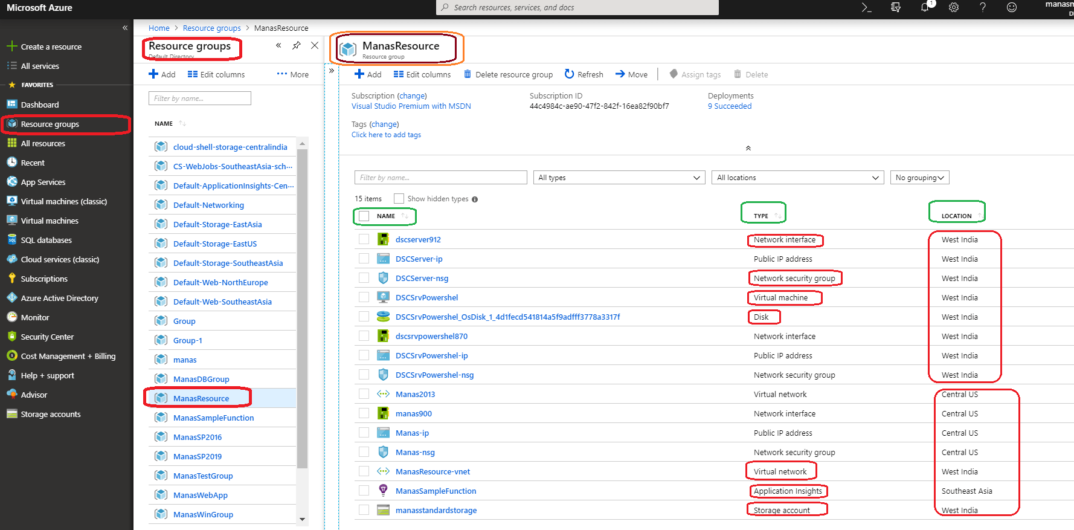Click the Home breadcrumb link
Screen dimensions: 1074x530
(159, 28)
